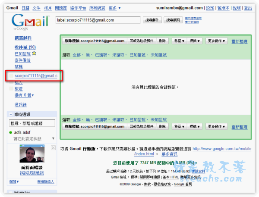Click the 搜尋網頁 button
Screen dimensions: 259x197
coord(173,20)
